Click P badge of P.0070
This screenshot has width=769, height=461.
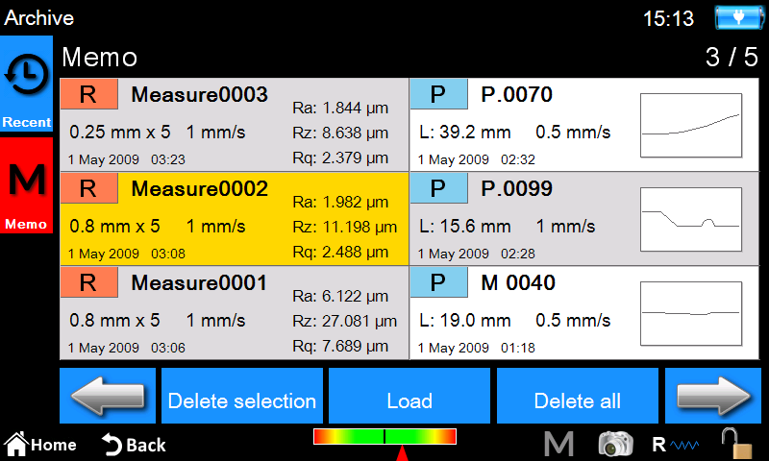click(439, 94)
